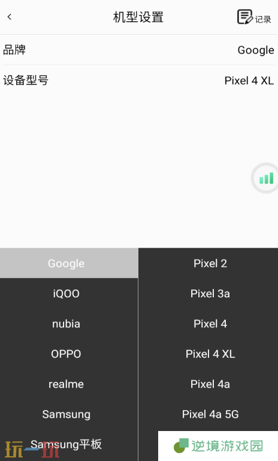Open the 品牌 brand selector row

[x=139, y=50]
